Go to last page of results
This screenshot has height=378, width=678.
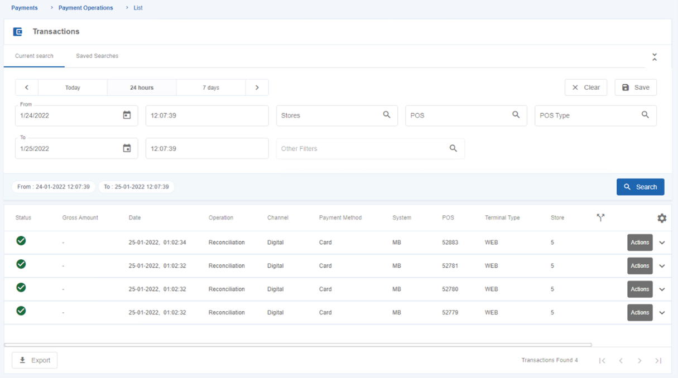[x=658, y=361]
